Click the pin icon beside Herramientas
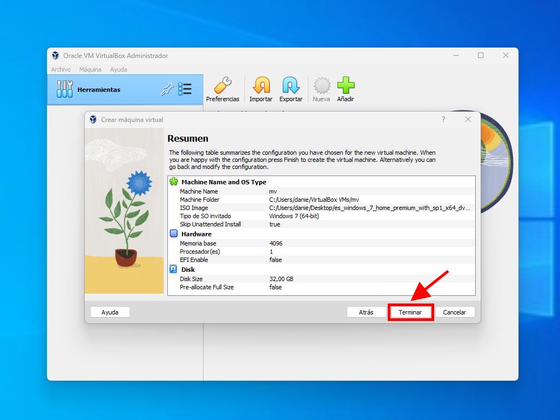 click(x=167, y=90)
